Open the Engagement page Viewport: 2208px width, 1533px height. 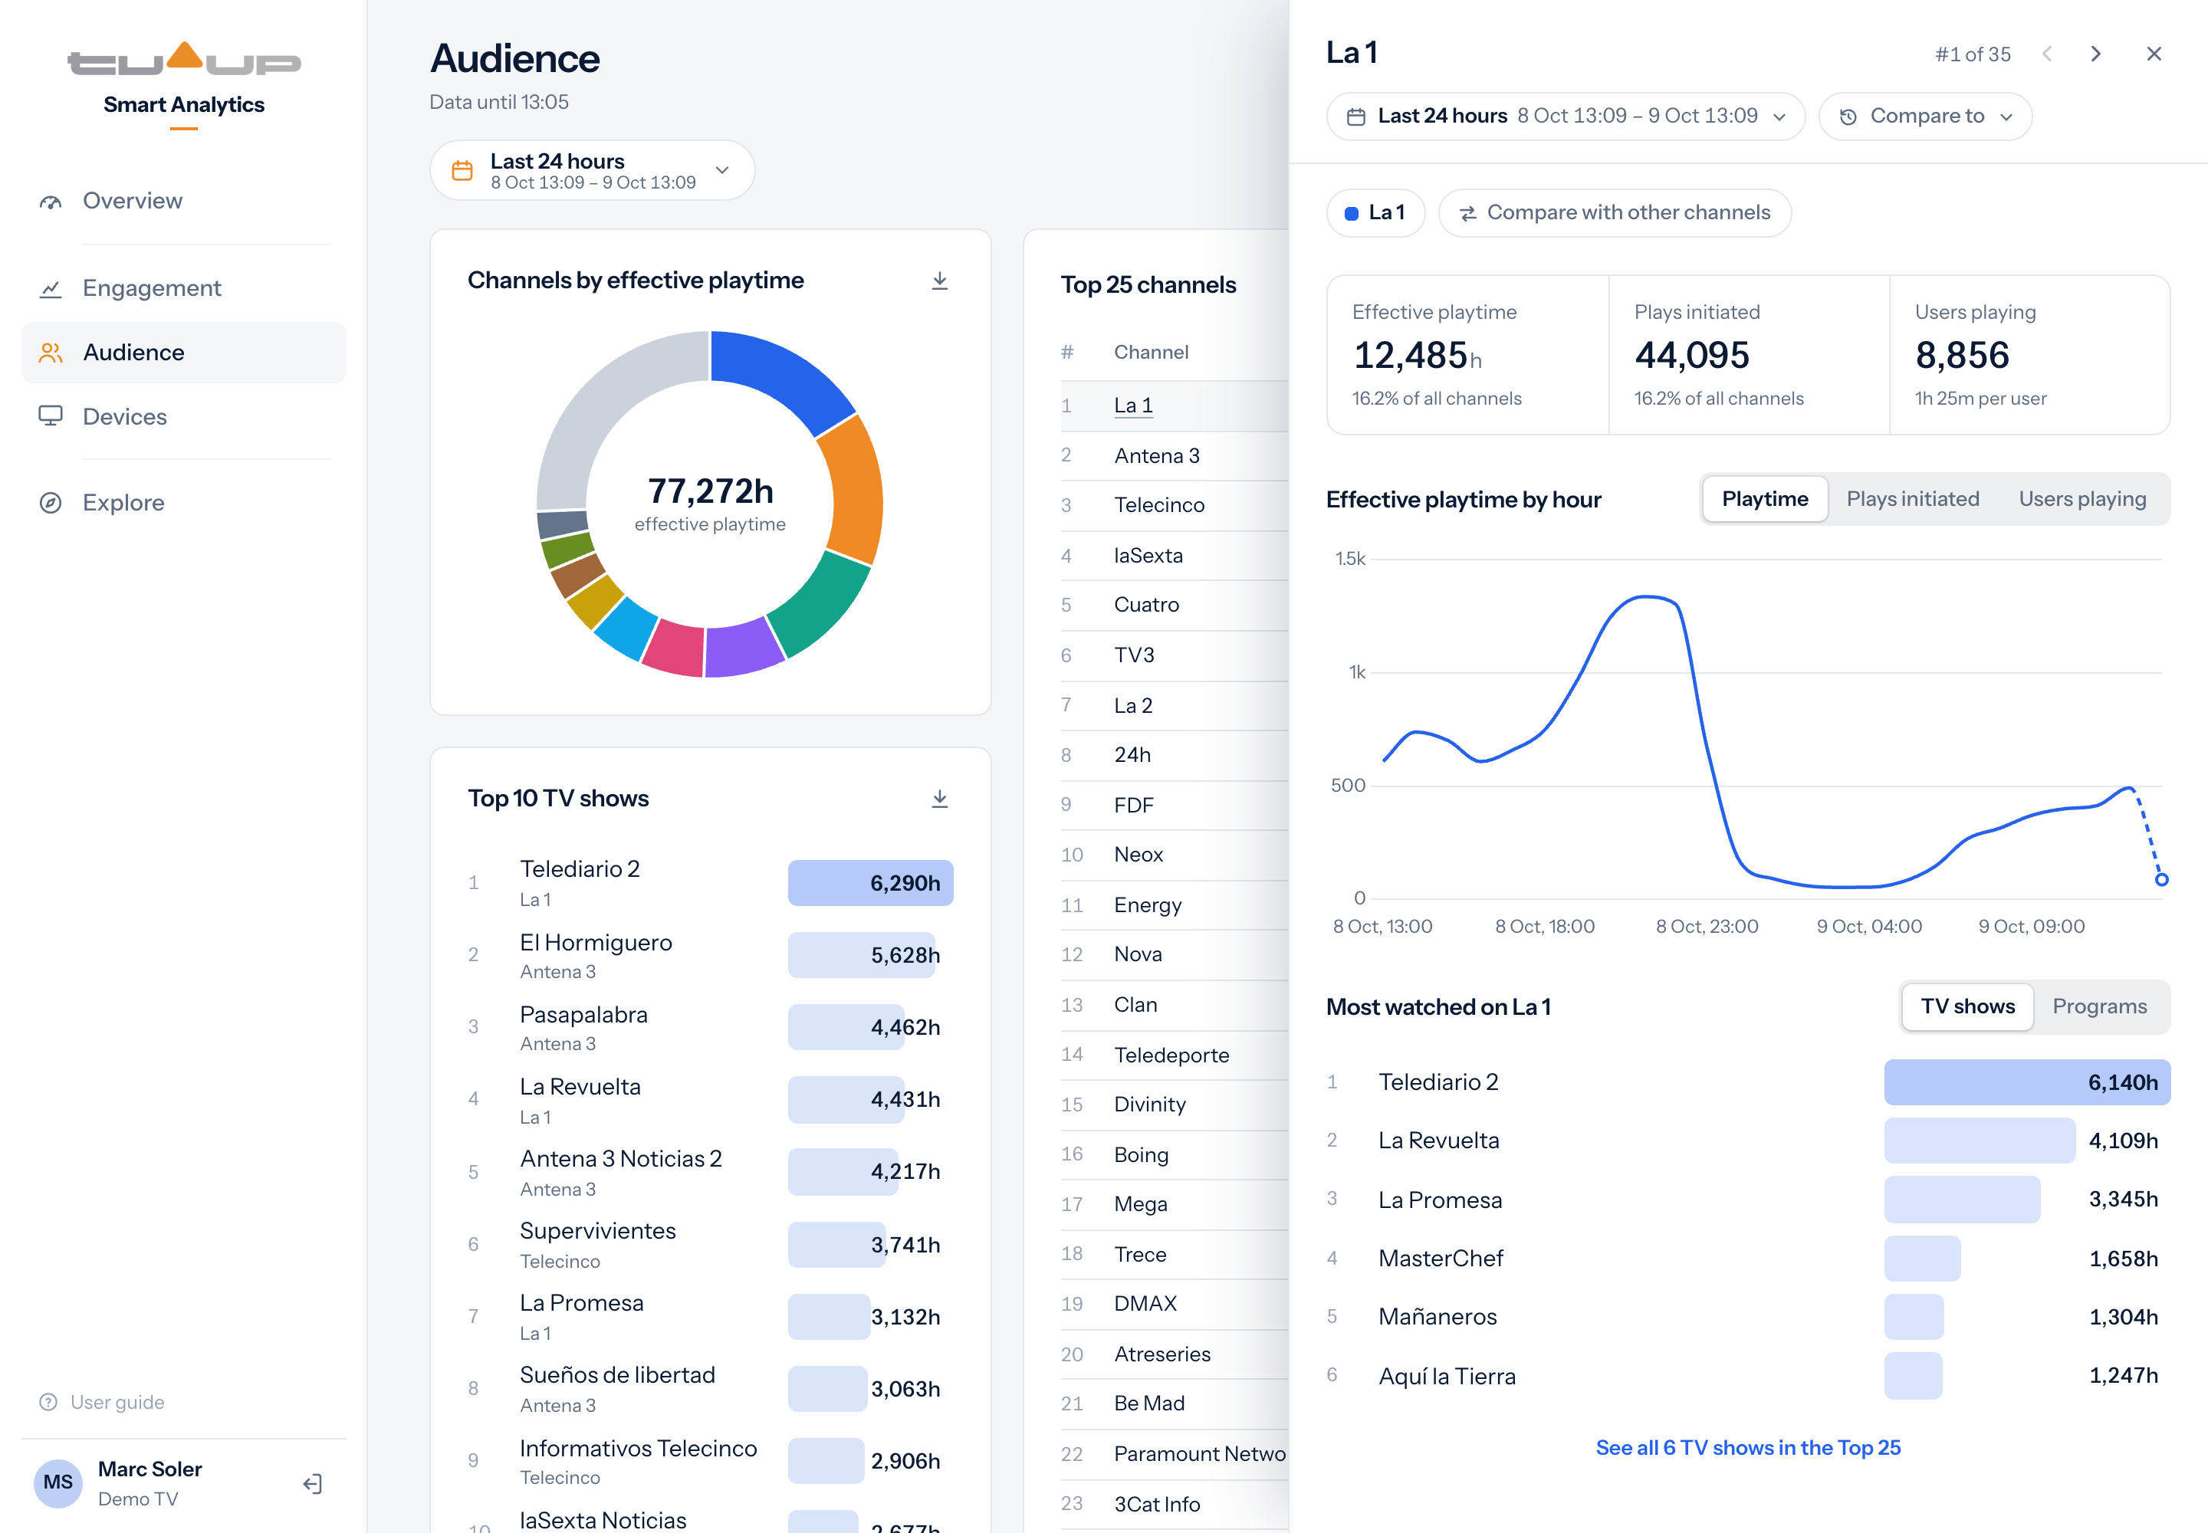(x=183, y=288)
